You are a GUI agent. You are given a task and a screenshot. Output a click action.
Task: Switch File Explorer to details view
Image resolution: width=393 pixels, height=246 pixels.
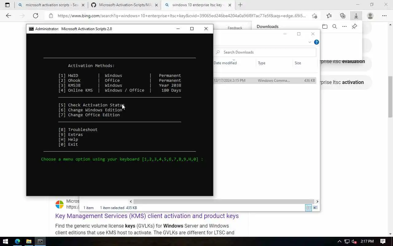[309, 208]
